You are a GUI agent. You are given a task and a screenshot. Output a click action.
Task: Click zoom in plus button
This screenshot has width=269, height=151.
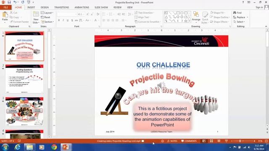tap(254, 141)
